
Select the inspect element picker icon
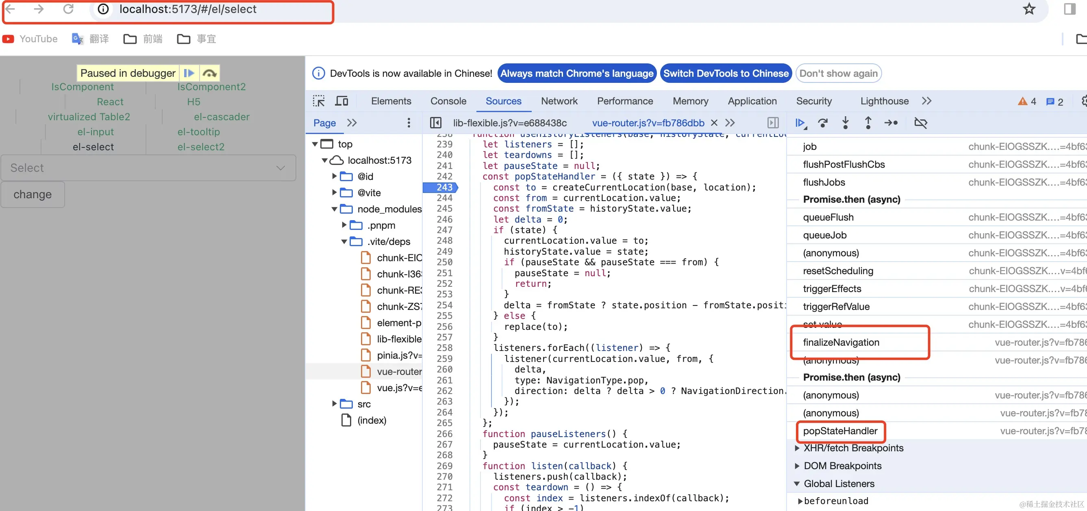[319, 101]
